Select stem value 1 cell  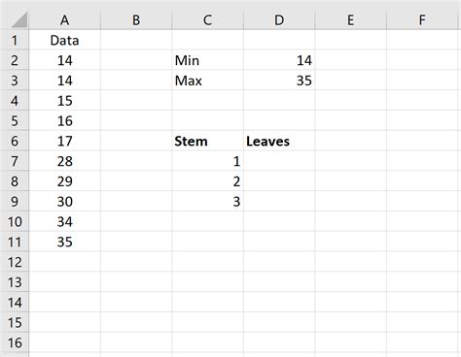(x=207, y=161)
